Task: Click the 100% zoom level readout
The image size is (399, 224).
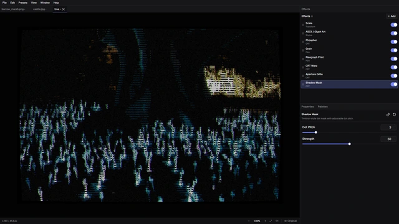Action: (x=257, y=221)
